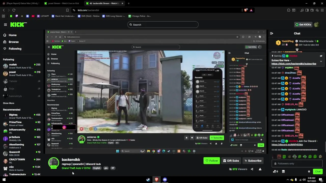
Task: Open BigIraq recommended channel
Action: tap(22, 116)
